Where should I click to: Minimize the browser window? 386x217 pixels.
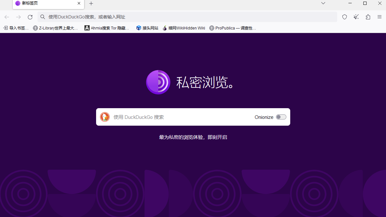click(x=350, y=3)
